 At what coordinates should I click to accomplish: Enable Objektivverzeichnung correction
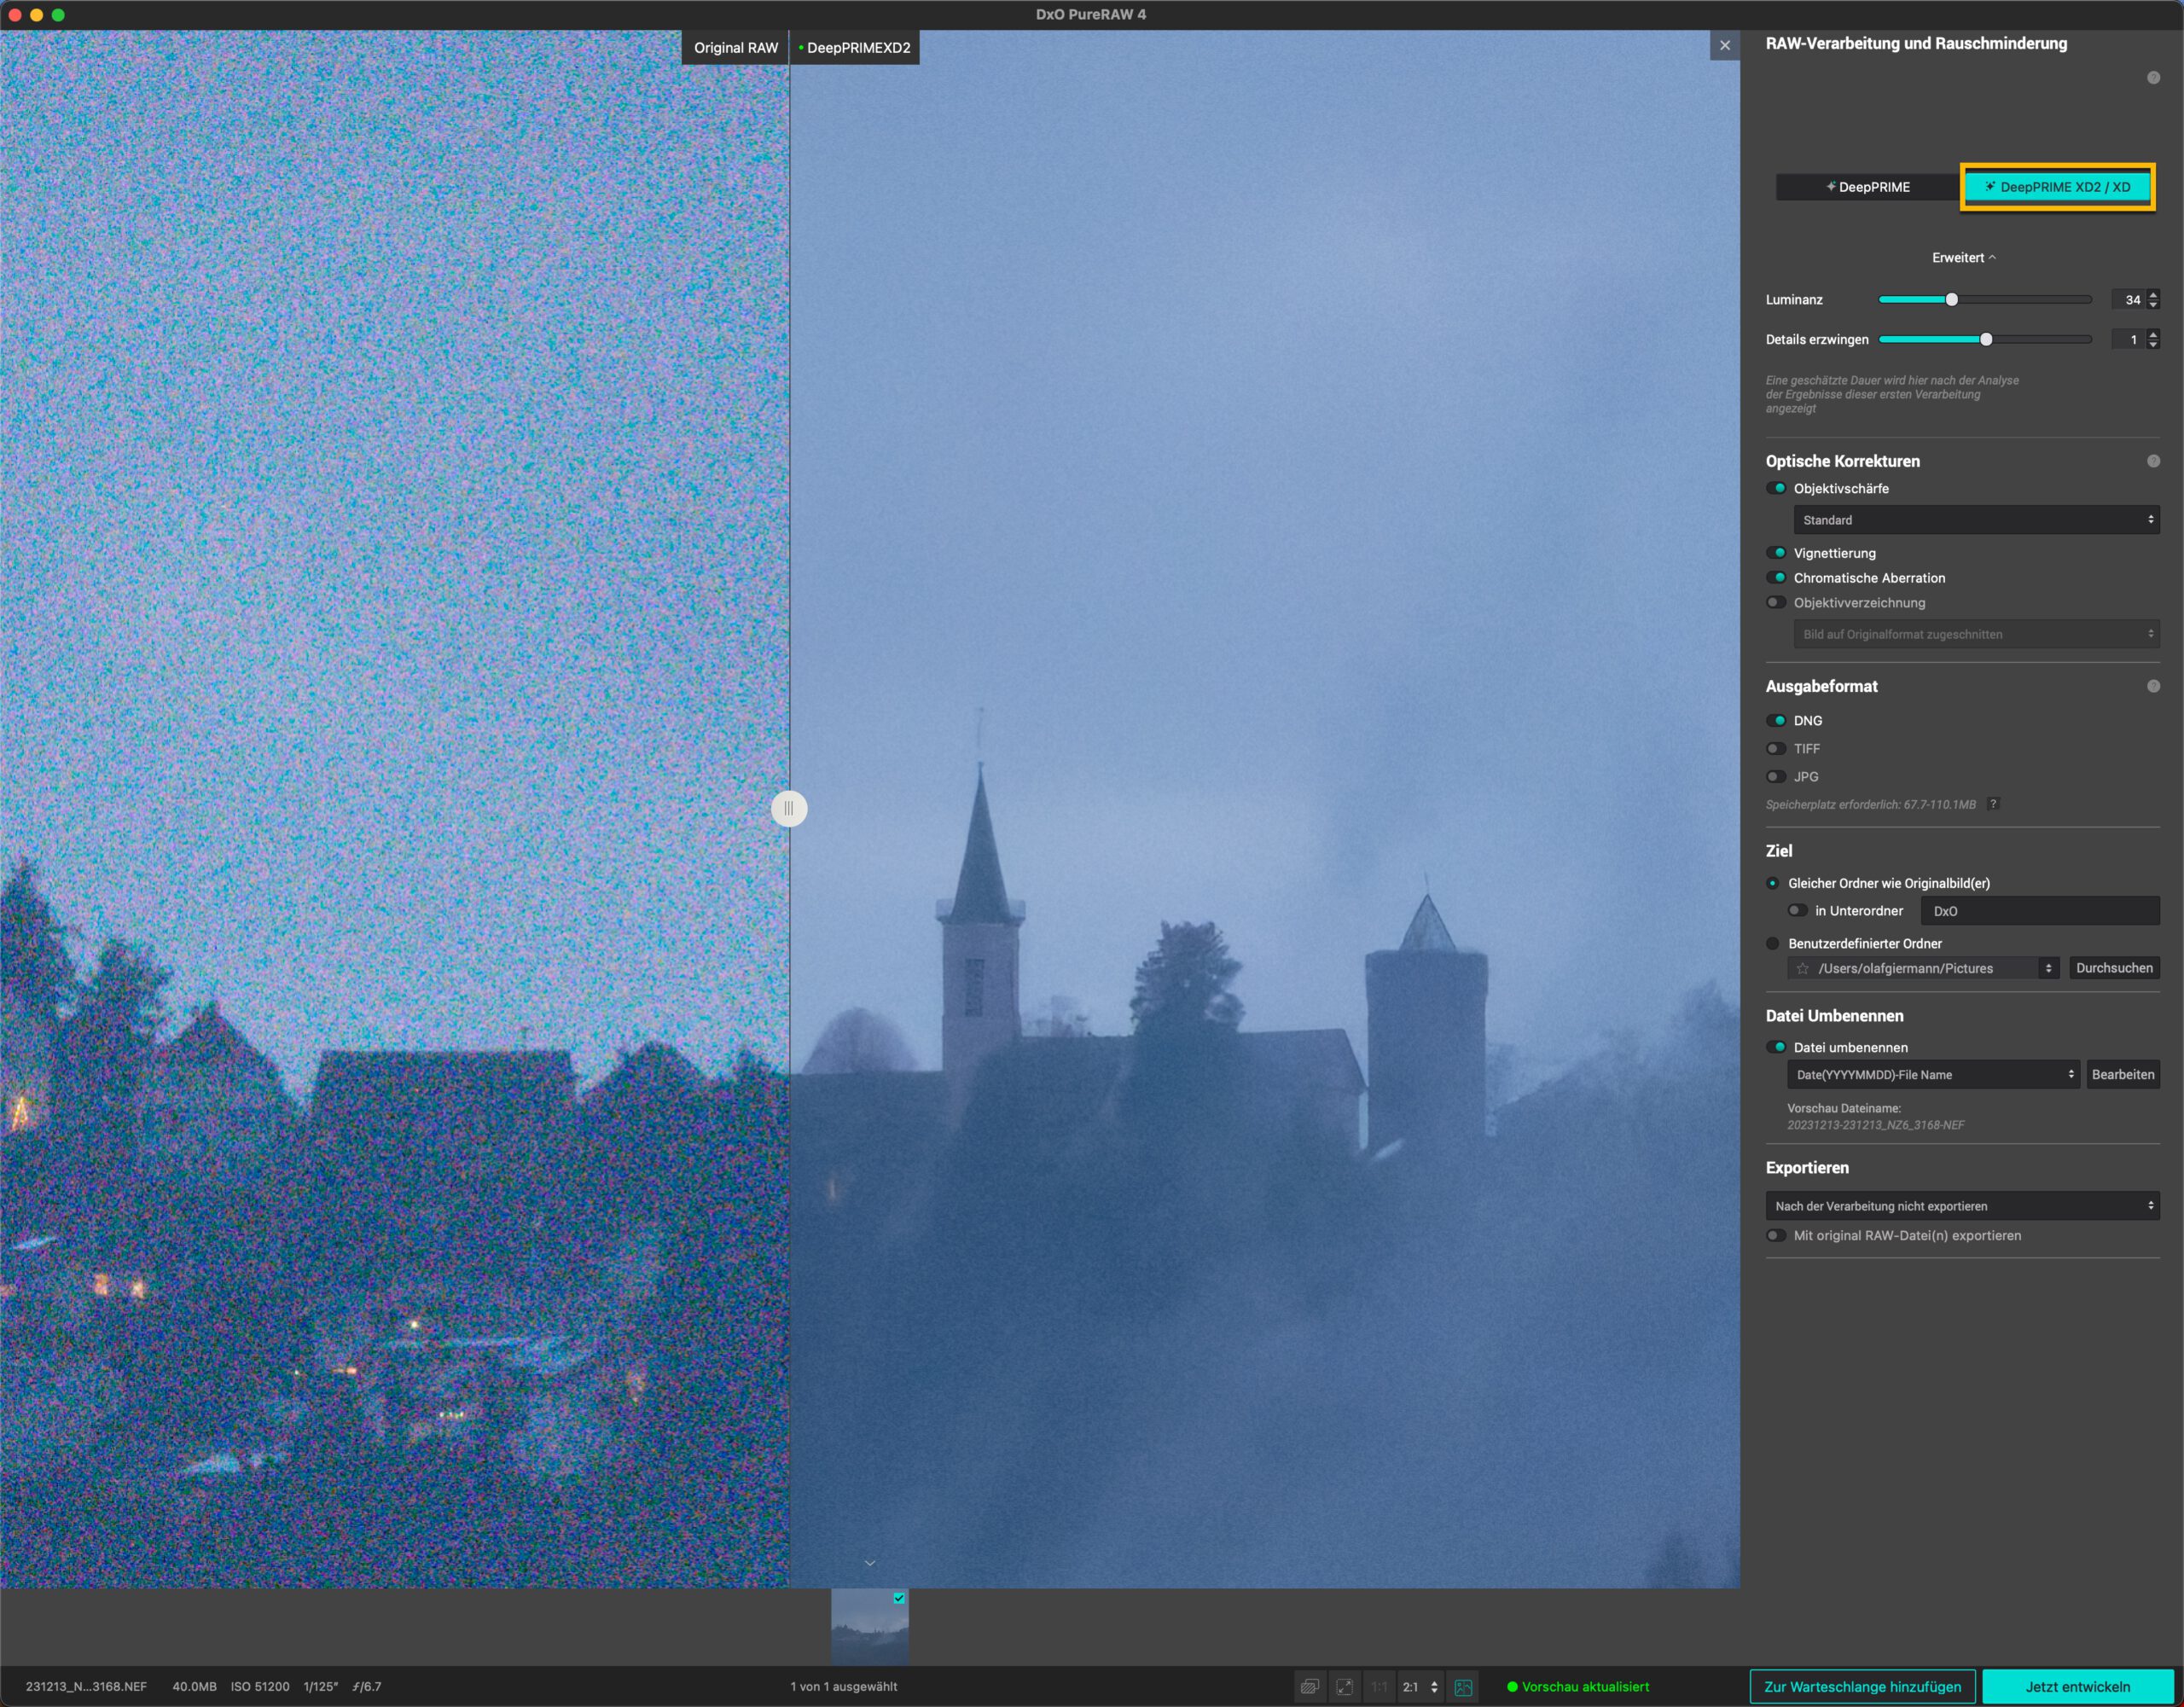[1776, 602]
